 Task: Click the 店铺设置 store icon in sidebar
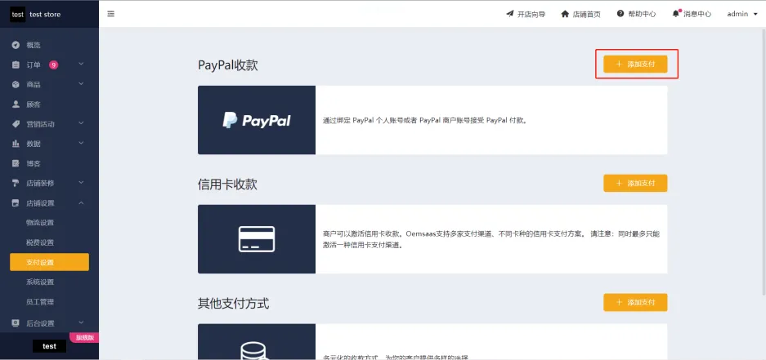(x=16, y=203)
